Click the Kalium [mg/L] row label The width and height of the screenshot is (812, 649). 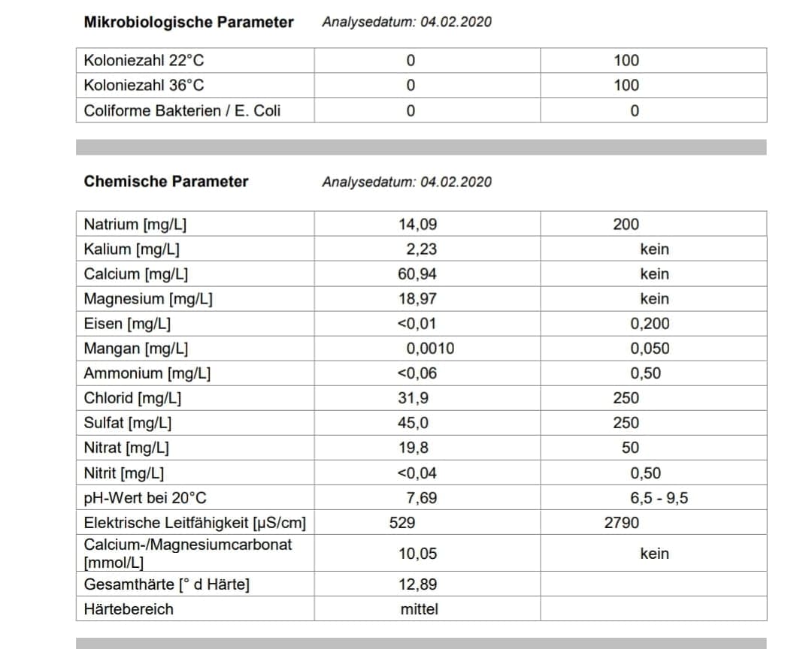[x=132, y=249]
